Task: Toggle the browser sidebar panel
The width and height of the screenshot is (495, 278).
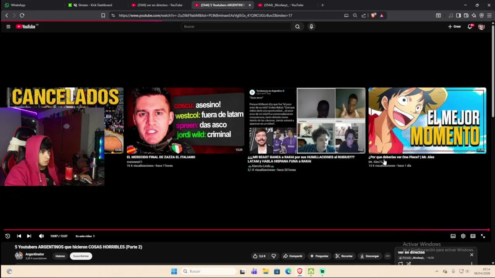Action: tap(458, 15)
